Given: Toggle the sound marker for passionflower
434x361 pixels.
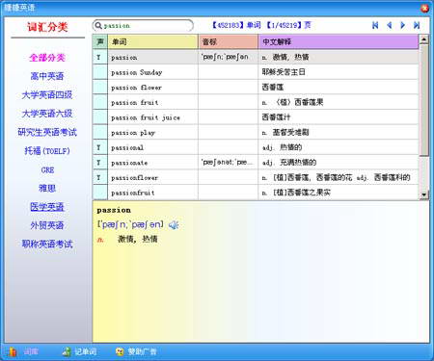Looking at the screenshot, I should point(99,178).
